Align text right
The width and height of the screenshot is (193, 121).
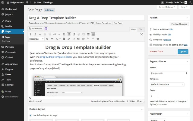click(74, 34)
